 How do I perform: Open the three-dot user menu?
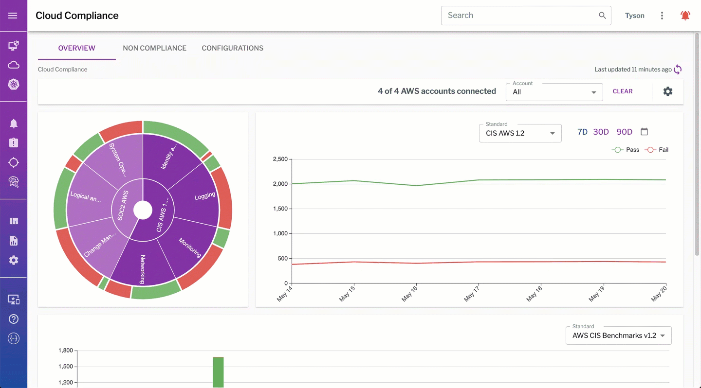tap(662, 16)
